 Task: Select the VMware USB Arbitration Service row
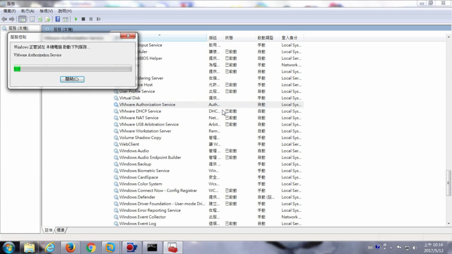click(208, 124)
